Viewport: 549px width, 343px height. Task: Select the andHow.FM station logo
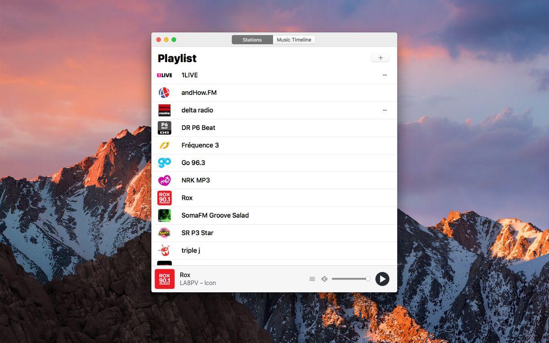coord(164,93)
